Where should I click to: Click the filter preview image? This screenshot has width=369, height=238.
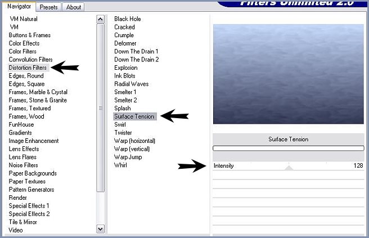coord(288,74)
